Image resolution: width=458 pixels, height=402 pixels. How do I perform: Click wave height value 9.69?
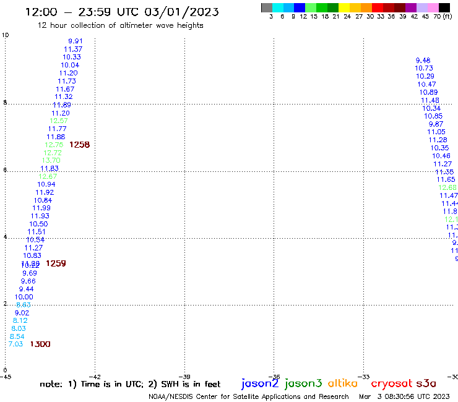click(x=30, y=273)
